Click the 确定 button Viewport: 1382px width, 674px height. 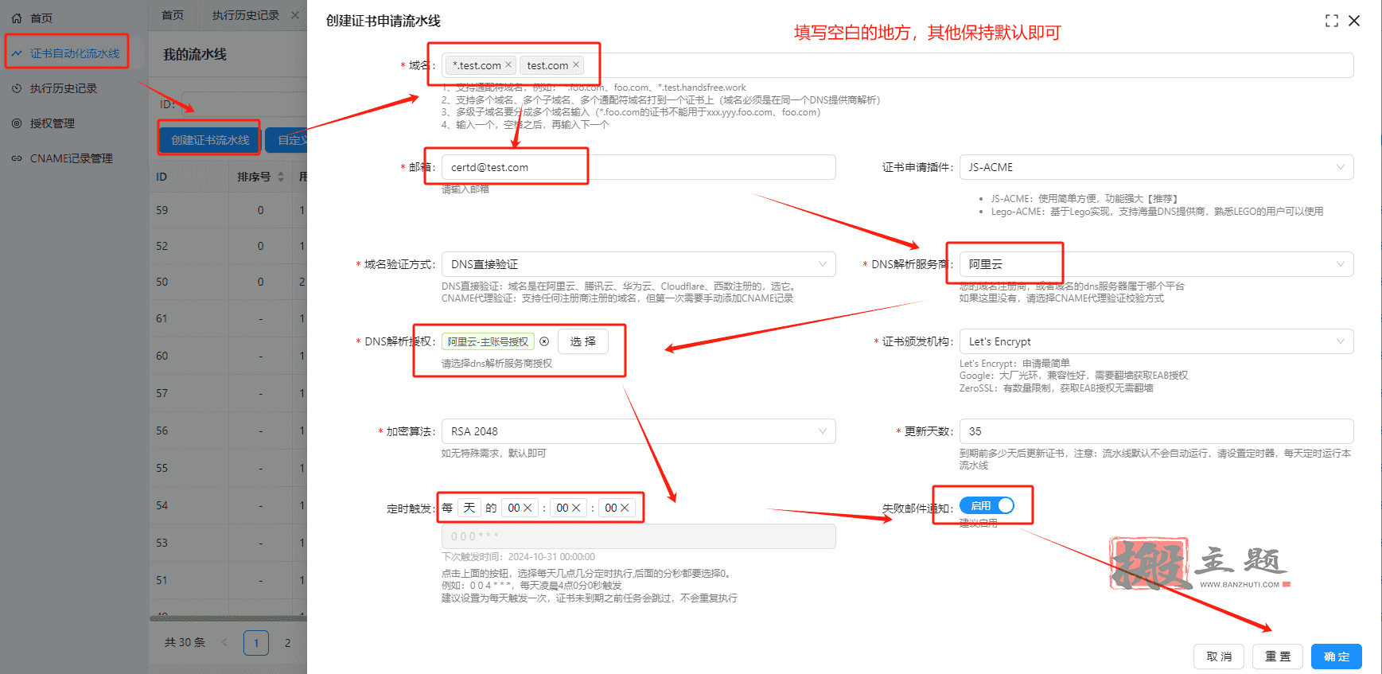point(1337,656)
